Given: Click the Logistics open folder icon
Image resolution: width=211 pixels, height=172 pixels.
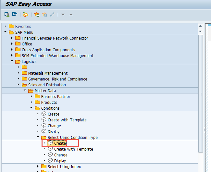Looking at the screenshot, I should (18, 61).
